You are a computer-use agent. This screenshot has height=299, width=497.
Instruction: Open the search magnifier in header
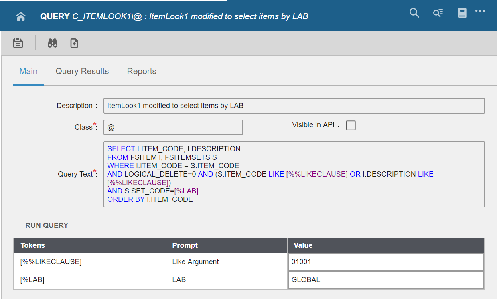point(414,13)
